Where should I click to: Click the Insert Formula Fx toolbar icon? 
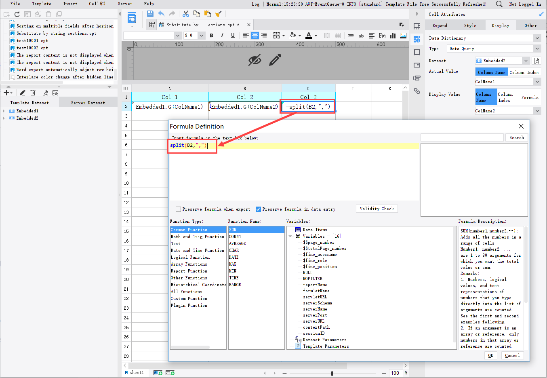[x=382, y=36]
